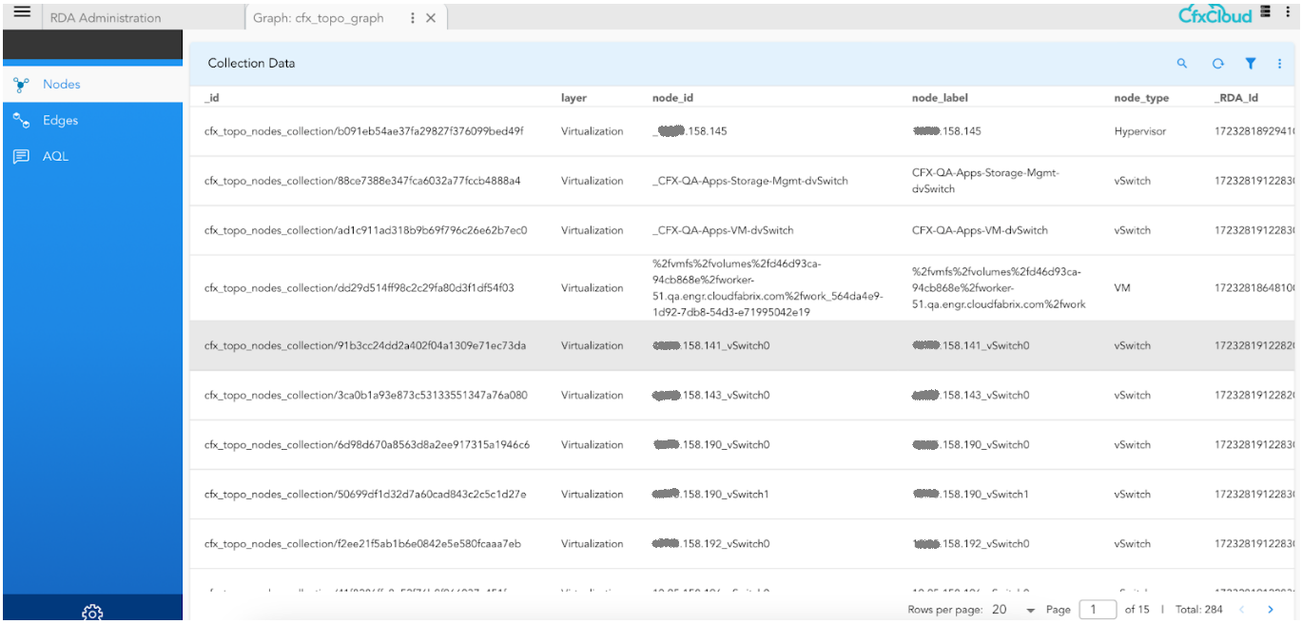Open the Collection Data three-dot options menu
Screen dimensions: 1302x624
click(1280, 64)
